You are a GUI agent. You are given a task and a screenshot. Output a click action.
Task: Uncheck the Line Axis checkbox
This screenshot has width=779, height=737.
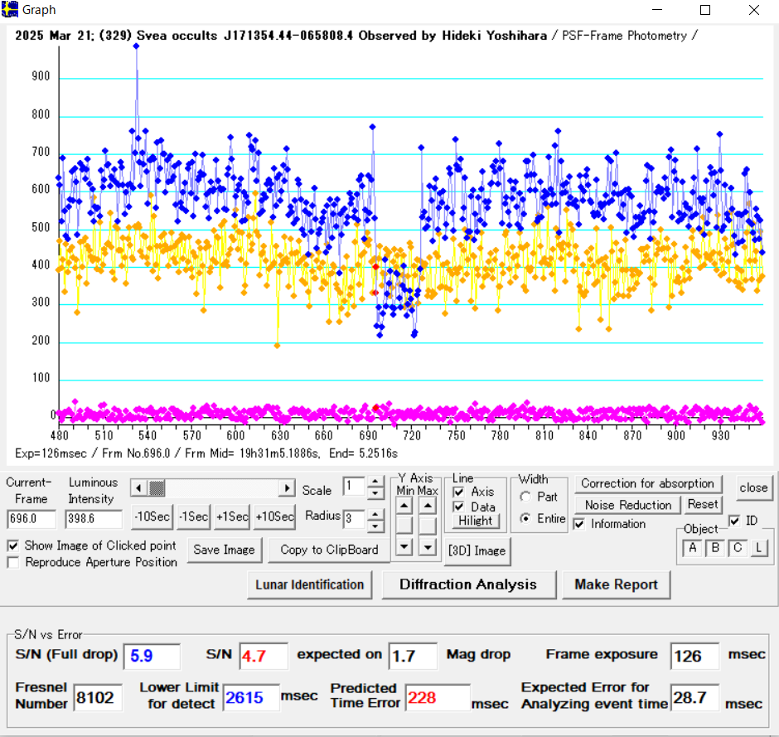(x=458, y=492)
